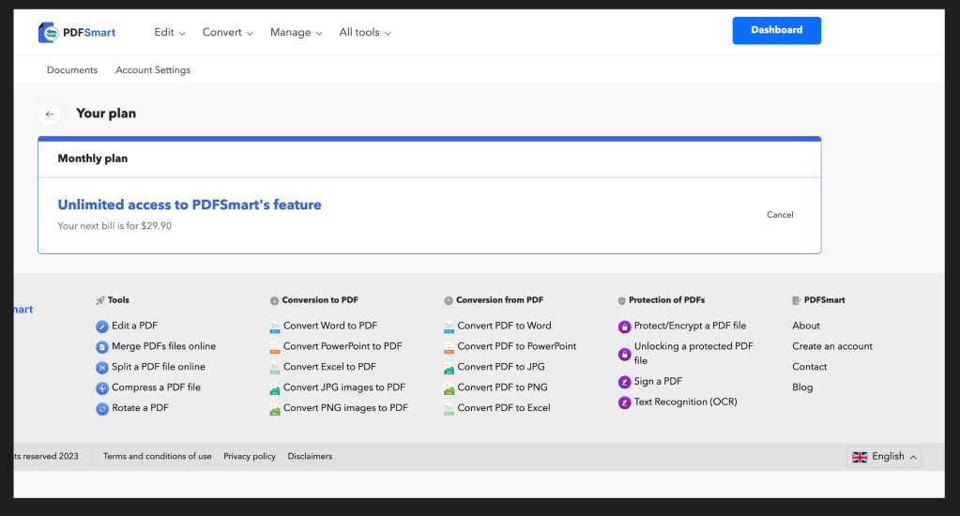Click the Convert PDF to PowerPoint icon

click(x=449, y=347)
